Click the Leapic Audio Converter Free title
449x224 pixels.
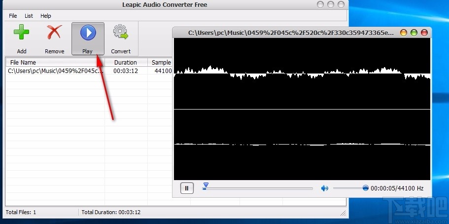coord(165,4)
